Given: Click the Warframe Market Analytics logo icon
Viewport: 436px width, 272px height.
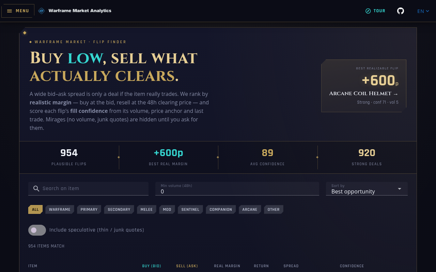Looking at the screenshot, I should (x=42, y=11).
